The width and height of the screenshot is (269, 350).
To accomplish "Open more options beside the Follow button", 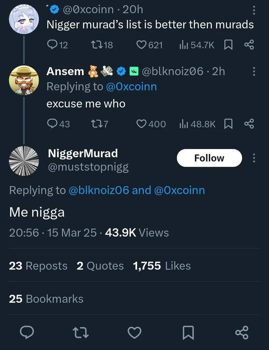I will (x=254, y=158).
